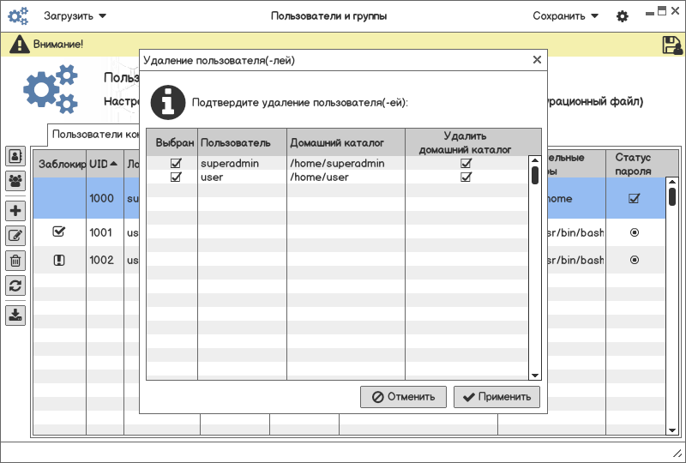This screenshot has height=463, width=686.
Task: Click the Пользователь column header
Action: (243, 142)
